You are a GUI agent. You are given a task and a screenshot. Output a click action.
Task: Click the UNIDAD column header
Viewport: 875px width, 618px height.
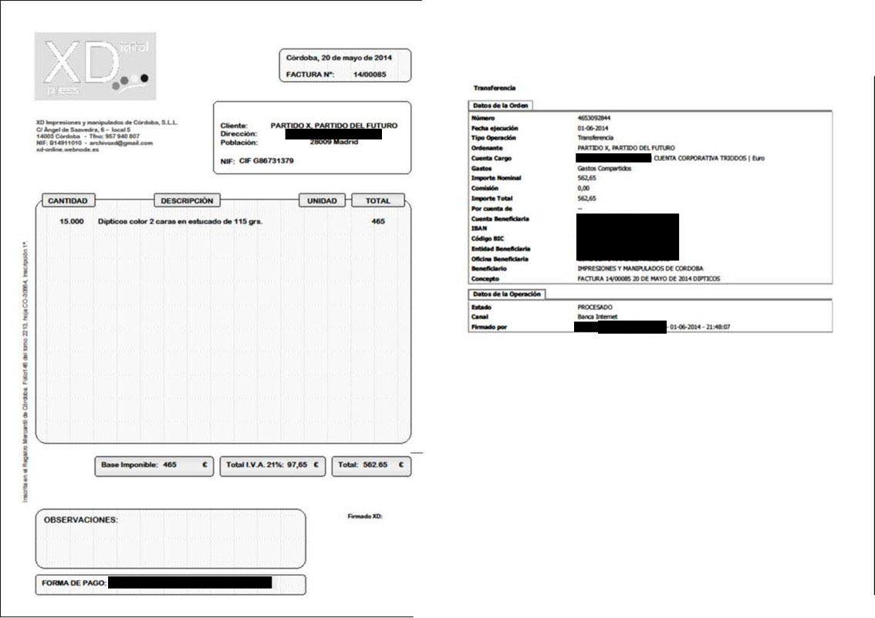pyautogui.click(x=322, y=200)
